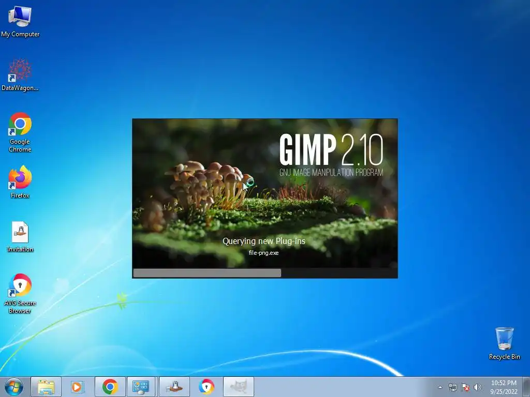Open the Windows Start menu

click(14, 387)
